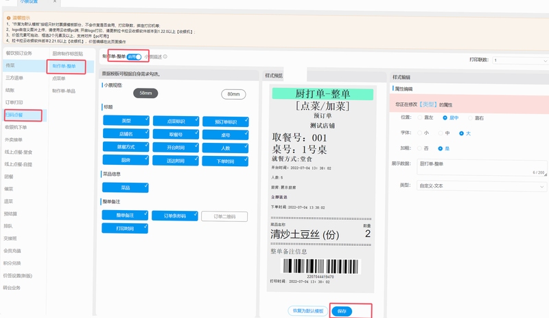Uncheck the 店铺名 field
The width and height of the screenshot is (549, 318).
point(126,134)
